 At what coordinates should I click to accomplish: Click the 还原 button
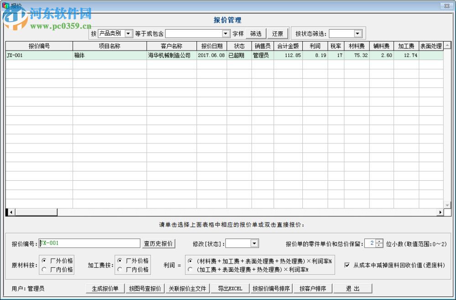[278, 33]
